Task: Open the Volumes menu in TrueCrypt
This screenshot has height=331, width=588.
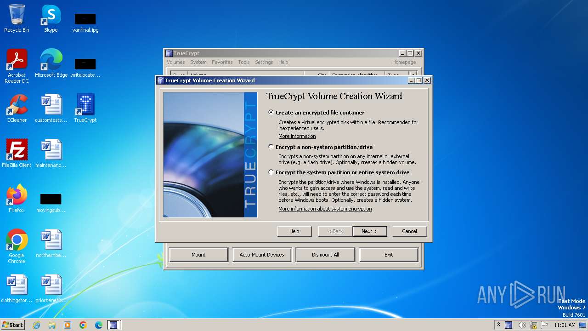Action: [x=175, y=62]
